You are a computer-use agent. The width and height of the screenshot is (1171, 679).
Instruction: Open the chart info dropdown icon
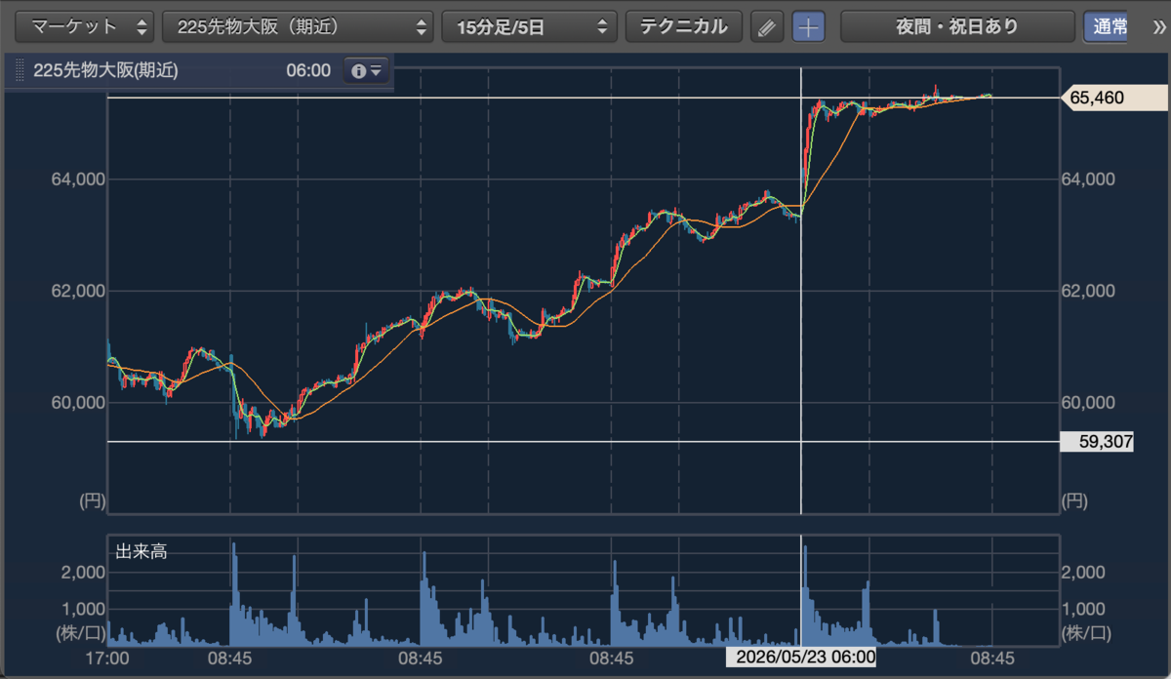point(367,71)
